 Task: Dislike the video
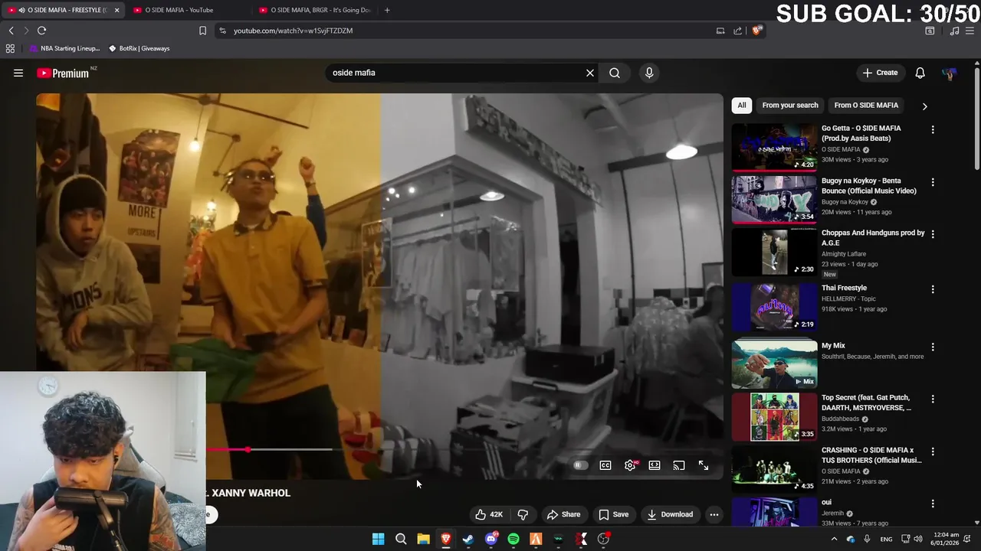523,514
